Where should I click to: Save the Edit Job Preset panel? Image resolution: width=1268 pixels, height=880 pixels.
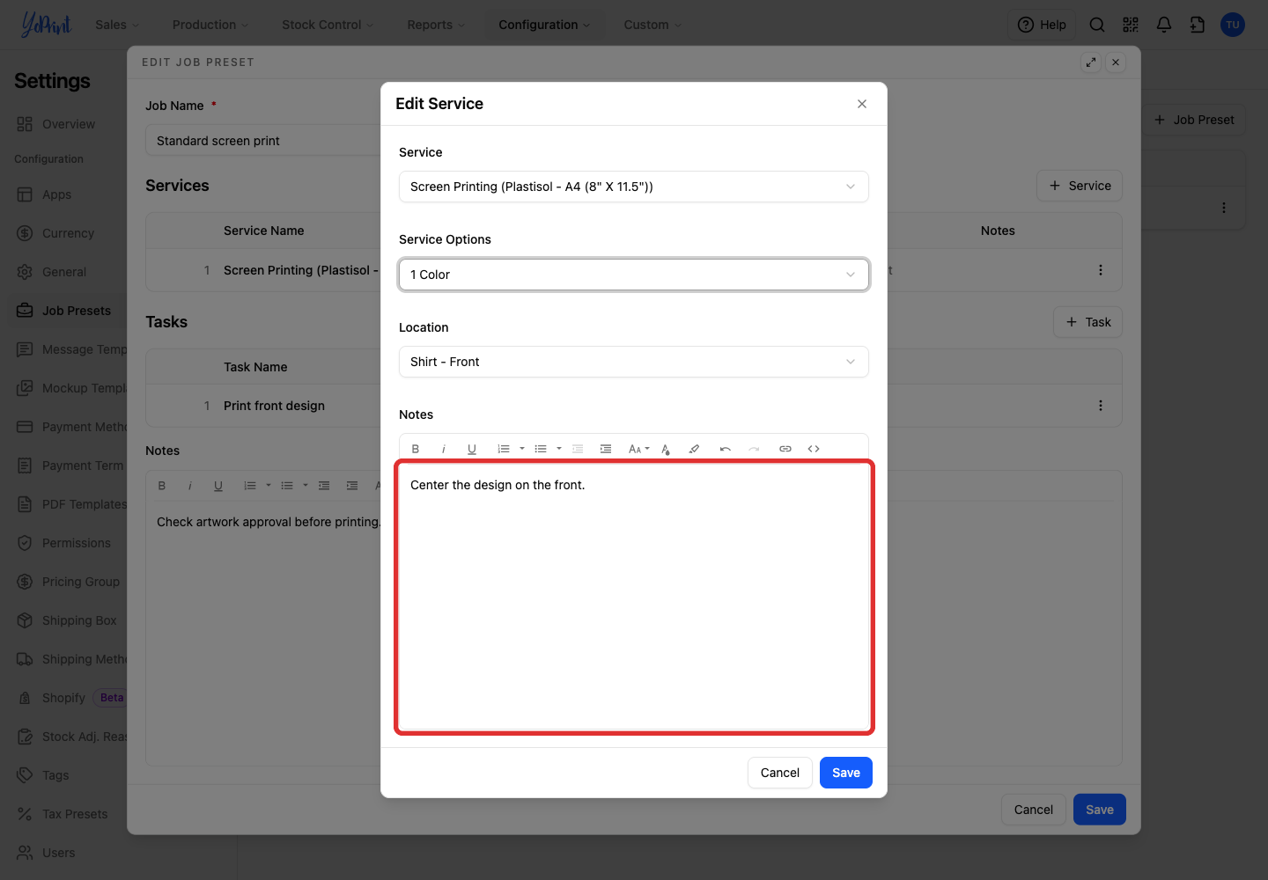1100,810
